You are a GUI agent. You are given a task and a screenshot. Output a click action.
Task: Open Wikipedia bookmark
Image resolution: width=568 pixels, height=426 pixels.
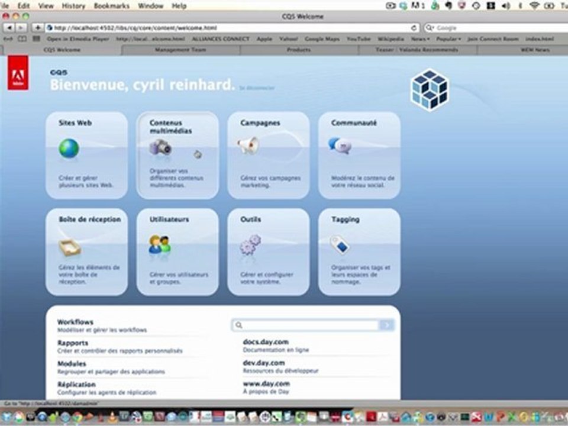(x=390, y=39)
